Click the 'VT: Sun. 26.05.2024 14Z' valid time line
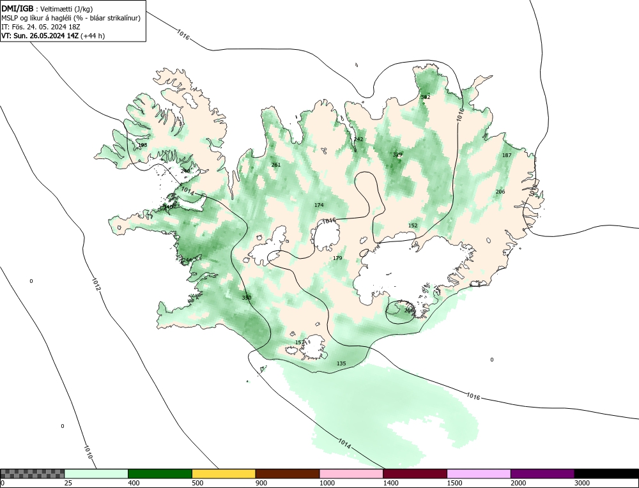Image resolution: width=639 pixels, height=488 pixels. pos(53,36)
